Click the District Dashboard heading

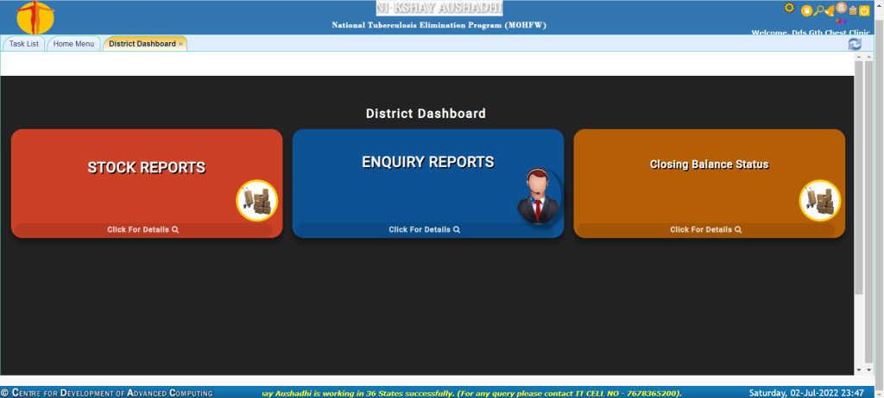[x=426, y=113]
